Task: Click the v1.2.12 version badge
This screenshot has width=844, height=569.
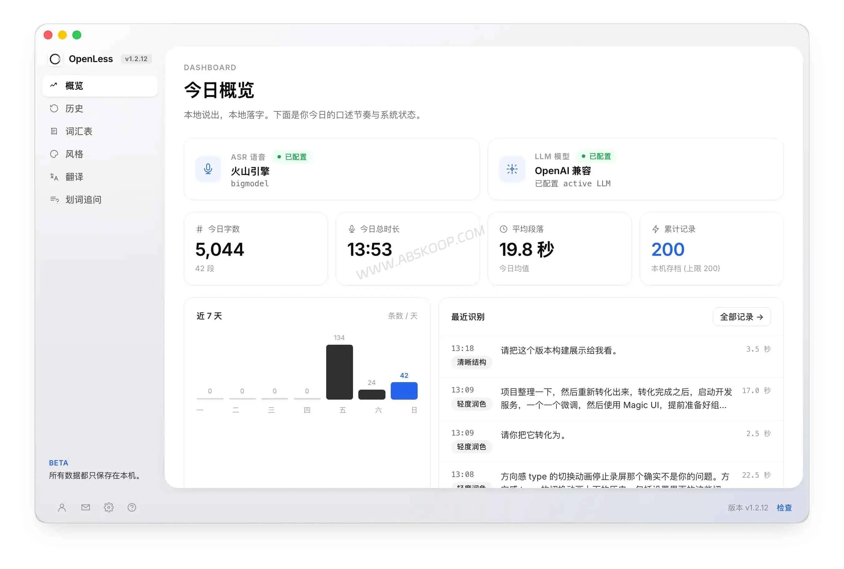Action: coord(136,59)
